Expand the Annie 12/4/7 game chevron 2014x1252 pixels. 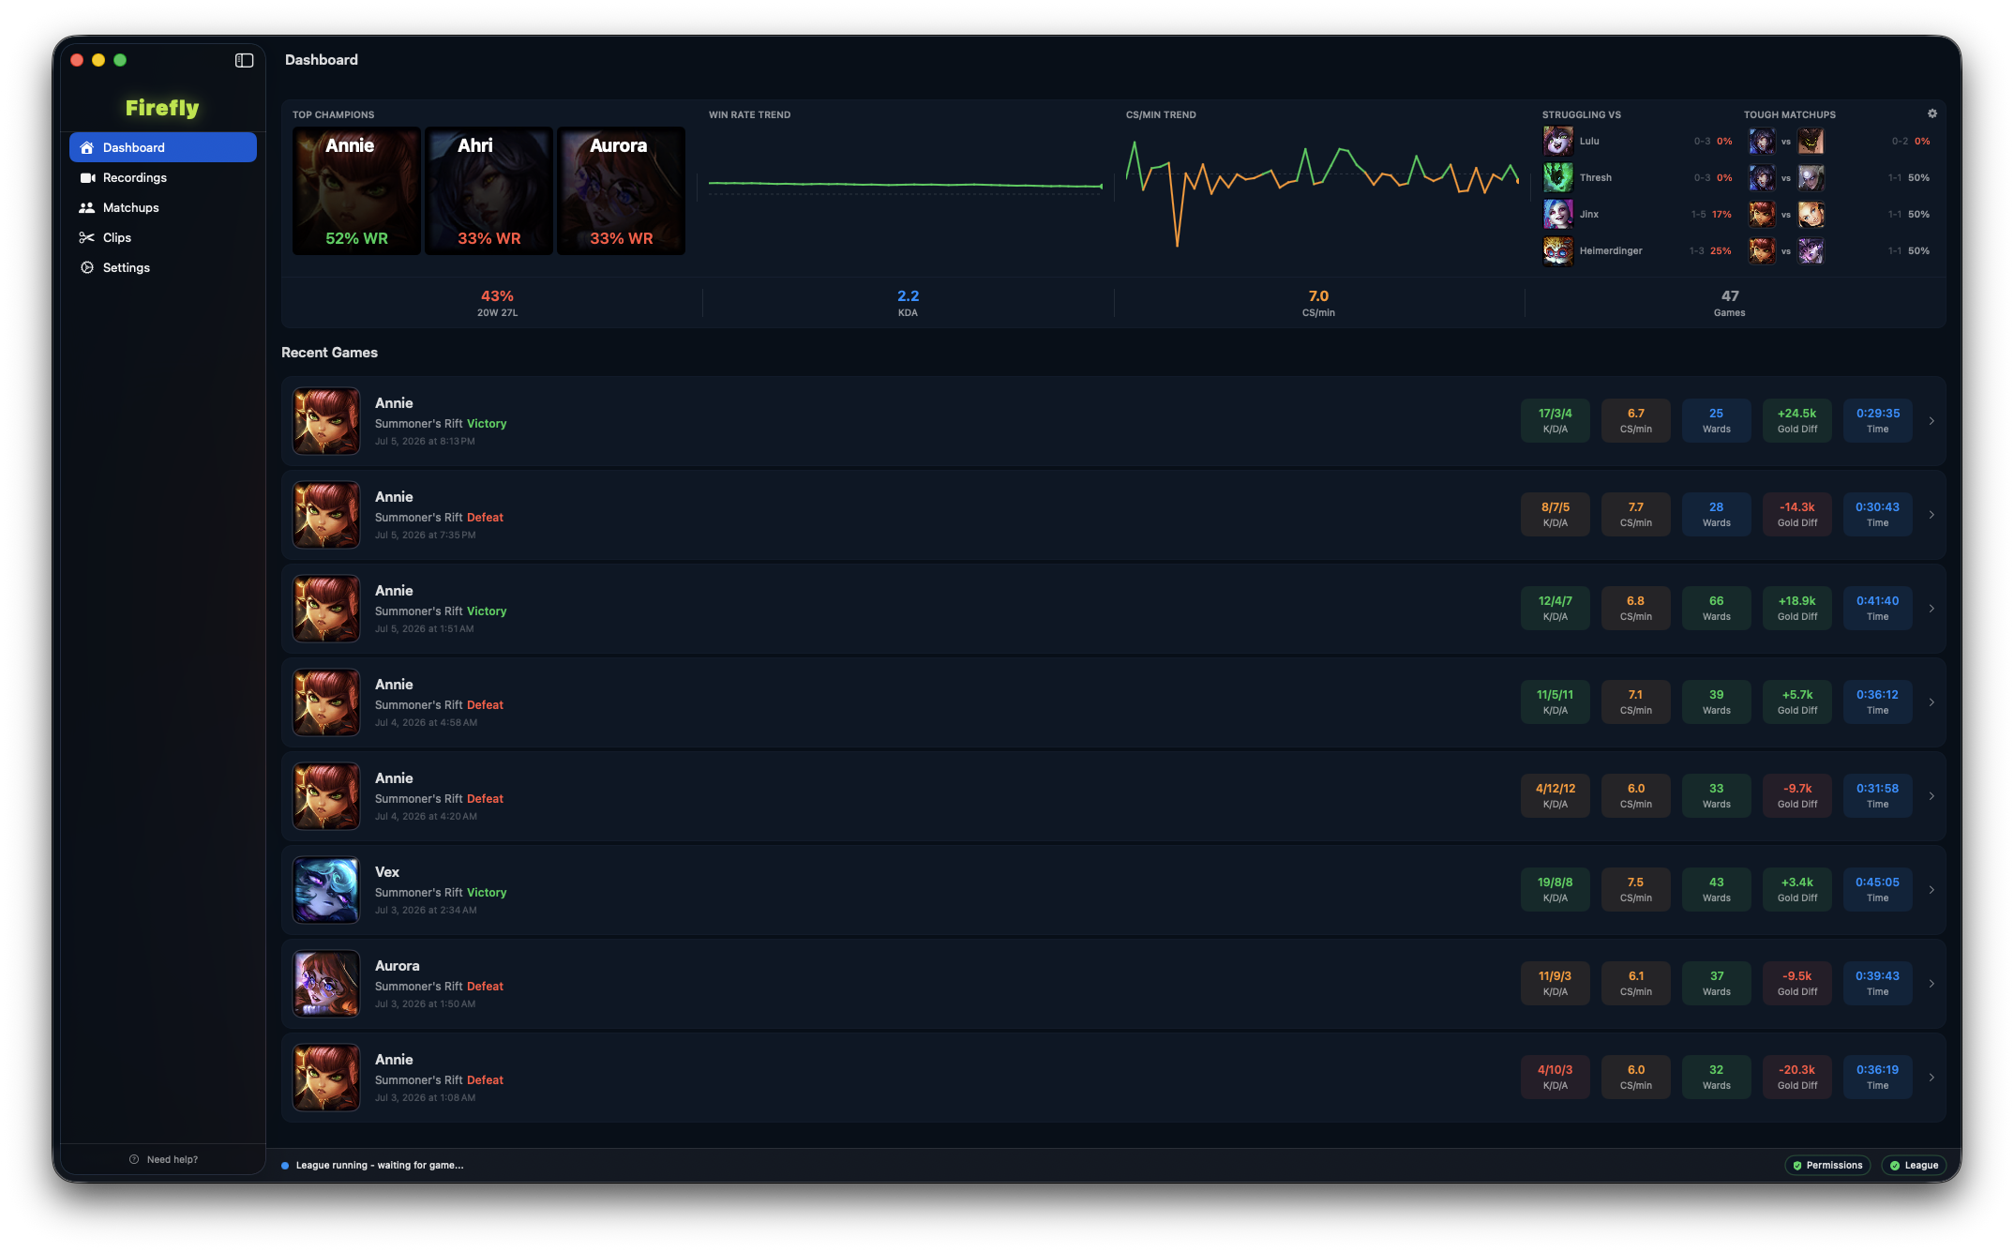1931,609
